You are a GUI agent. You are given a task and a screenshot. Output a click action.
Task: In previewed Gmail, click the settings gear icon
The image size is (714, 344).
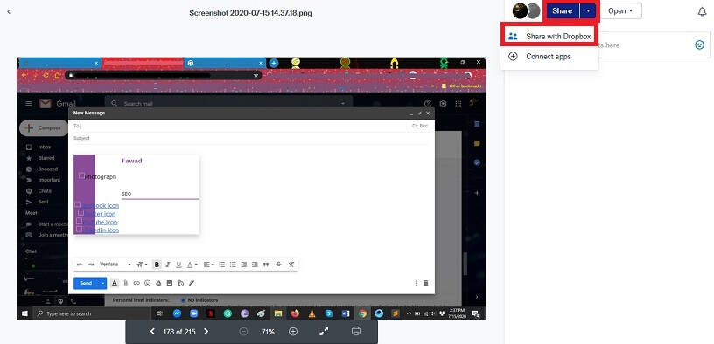(x=443, y=104)
